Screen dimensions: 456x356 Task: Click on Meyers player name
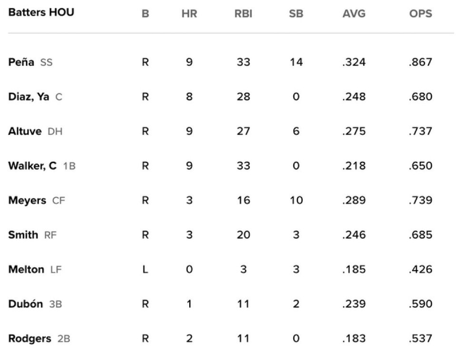[27, 200]
